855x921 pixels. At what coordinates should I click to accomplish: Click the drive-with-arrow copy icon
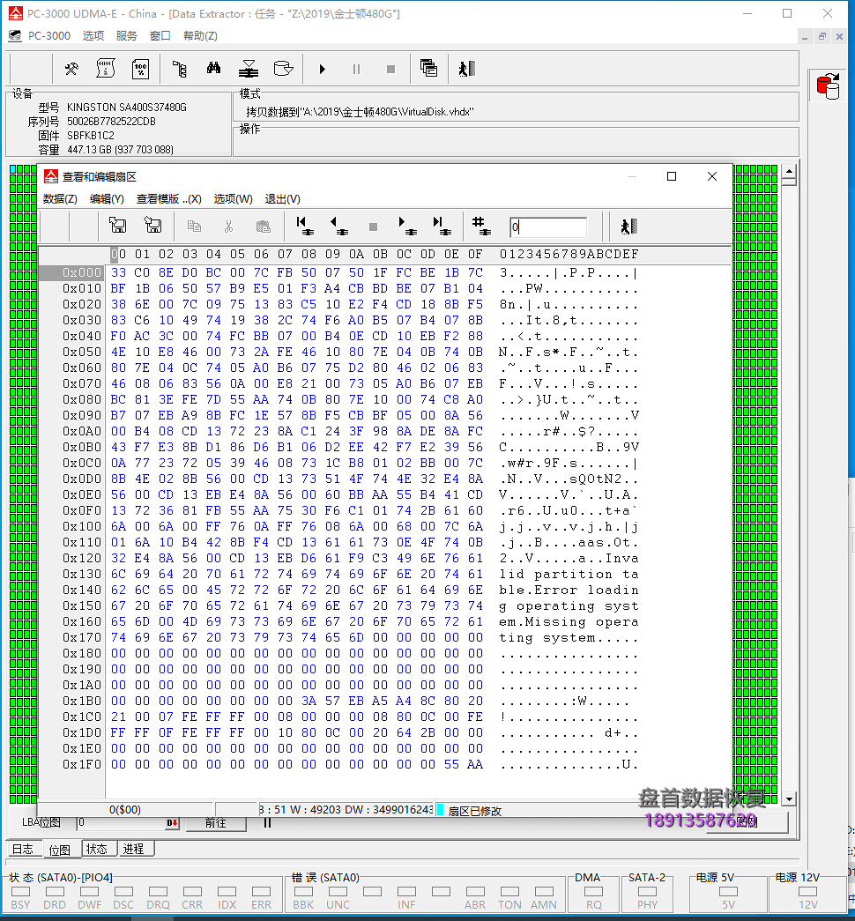[283, 69]
